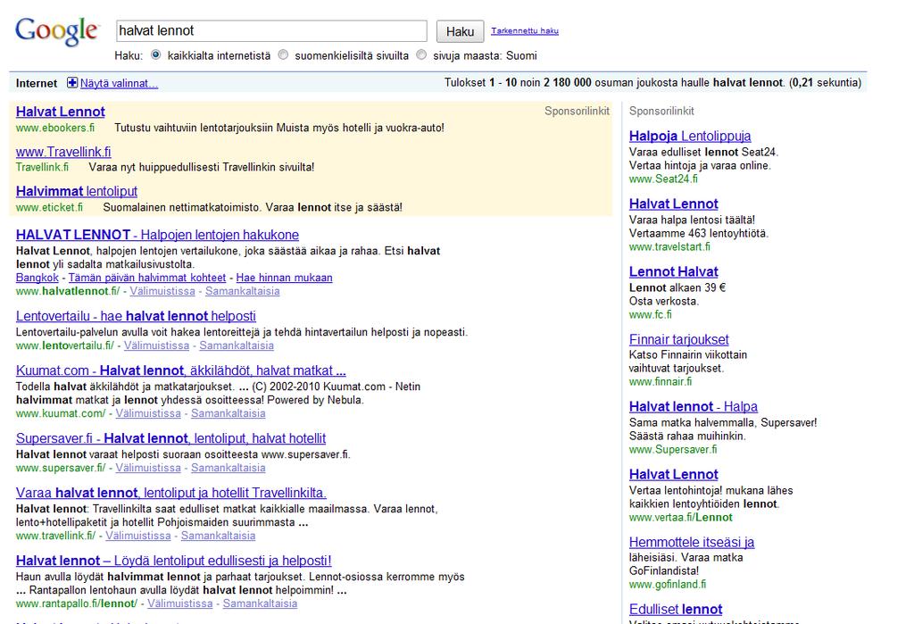Open HALVAT LENNOT - Halpojen lentojen hakukone
This screenshot has height=624, width=914.
click(157, 235)
